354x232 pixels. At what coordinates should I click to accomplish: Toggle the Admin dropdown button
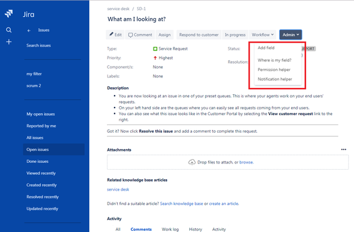coord(290,35)
